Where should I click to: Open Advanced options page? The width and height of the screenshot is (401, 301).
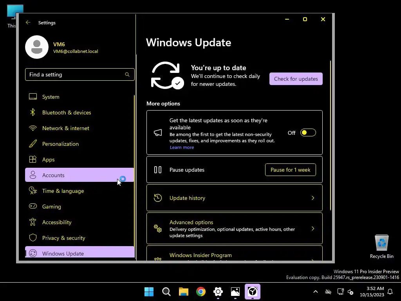[x=235, y=228]
